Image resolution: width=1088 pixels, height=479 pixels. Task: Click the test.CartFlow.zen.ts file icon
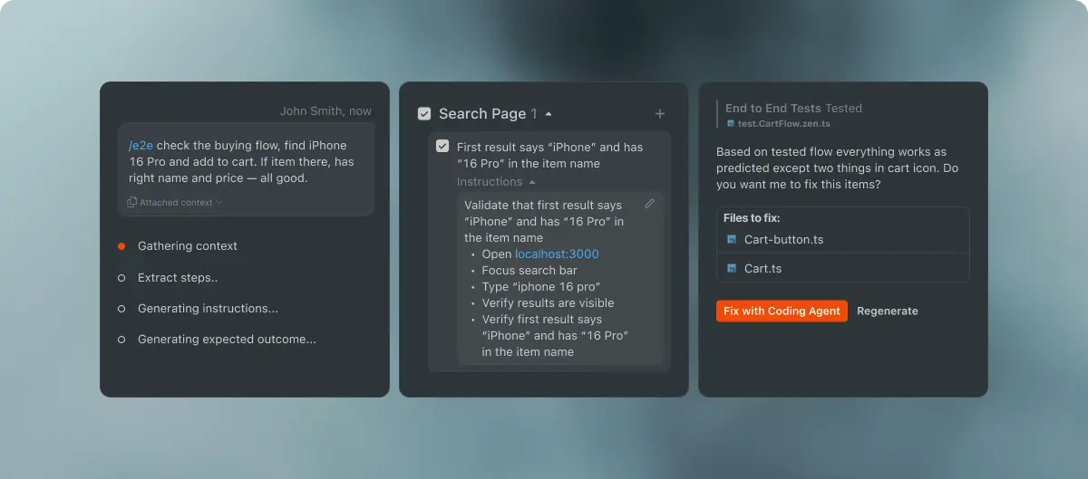click(731, 124)
